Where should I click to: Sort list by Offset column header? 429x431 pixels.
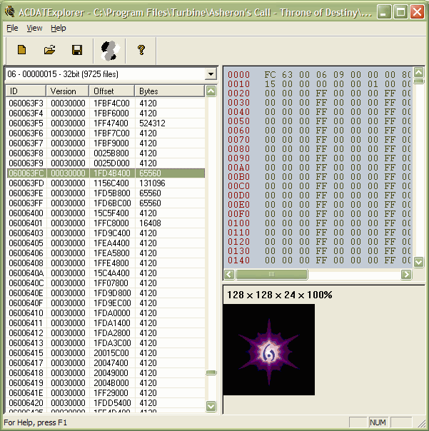point(111,91)
